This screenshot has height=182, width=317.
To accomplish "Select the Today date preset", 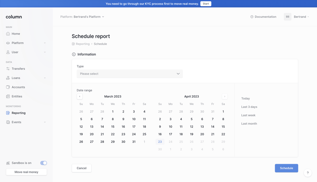I will click(x=245, y=98).
